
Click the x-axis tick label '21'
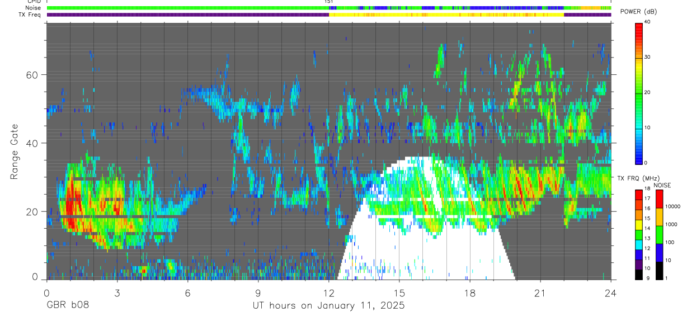pos(540,293)
